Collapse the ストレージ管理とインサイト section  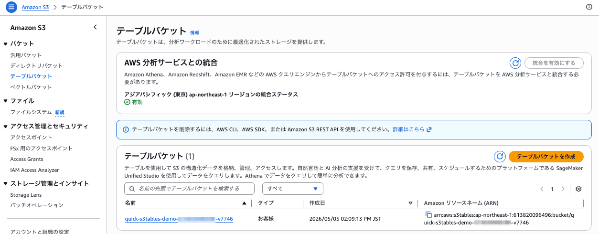click(6, 184)
